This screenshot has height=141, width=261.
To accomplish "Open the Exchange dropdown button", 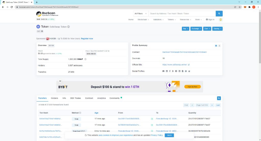I will [196, 29].
